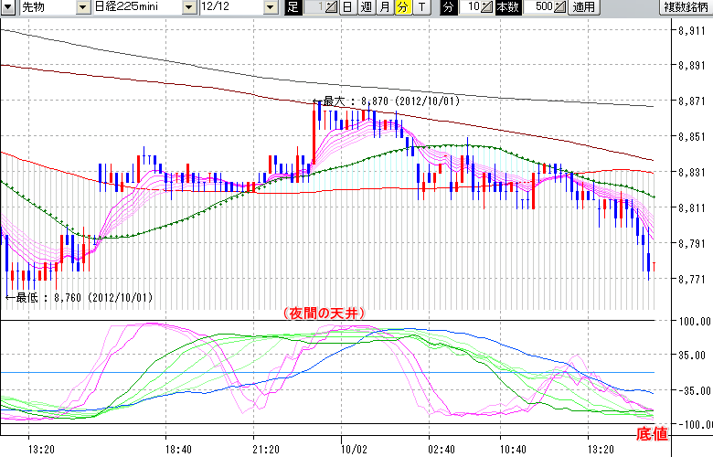This screenshot has height=457, width=713.
Task: Select monthly (月) candle period
Action: point(384,7)
